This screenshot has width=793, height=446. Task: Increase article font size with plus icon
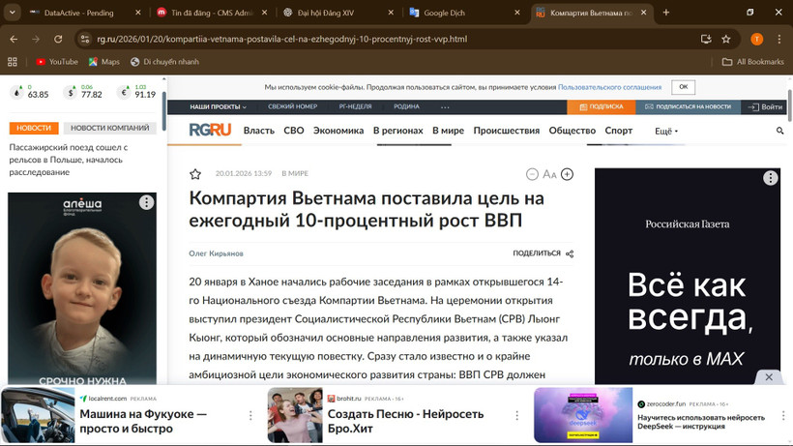(x=567, y=174)
